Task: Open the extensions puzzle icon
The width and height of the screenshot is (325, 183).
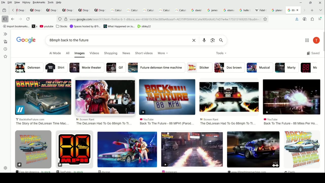Action: tap(312, 19)
